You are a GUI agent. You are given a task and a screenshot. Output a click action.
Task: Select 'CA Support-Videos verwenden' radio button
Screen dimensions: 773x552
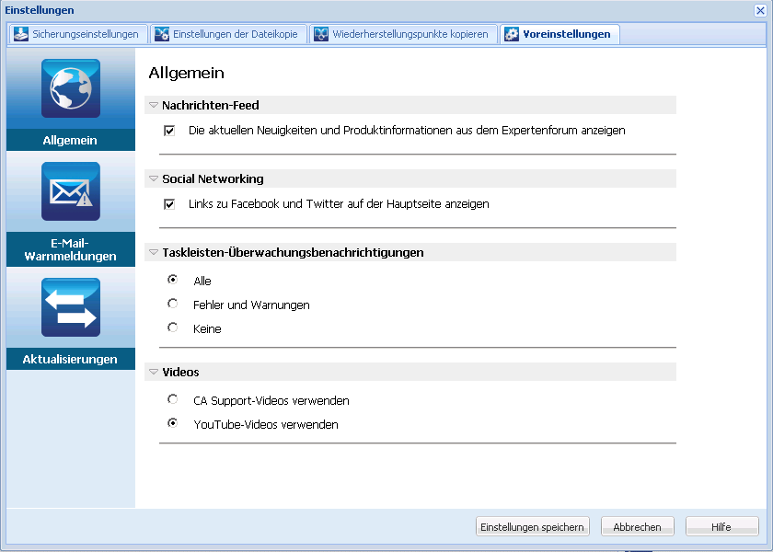coord(172,400)
